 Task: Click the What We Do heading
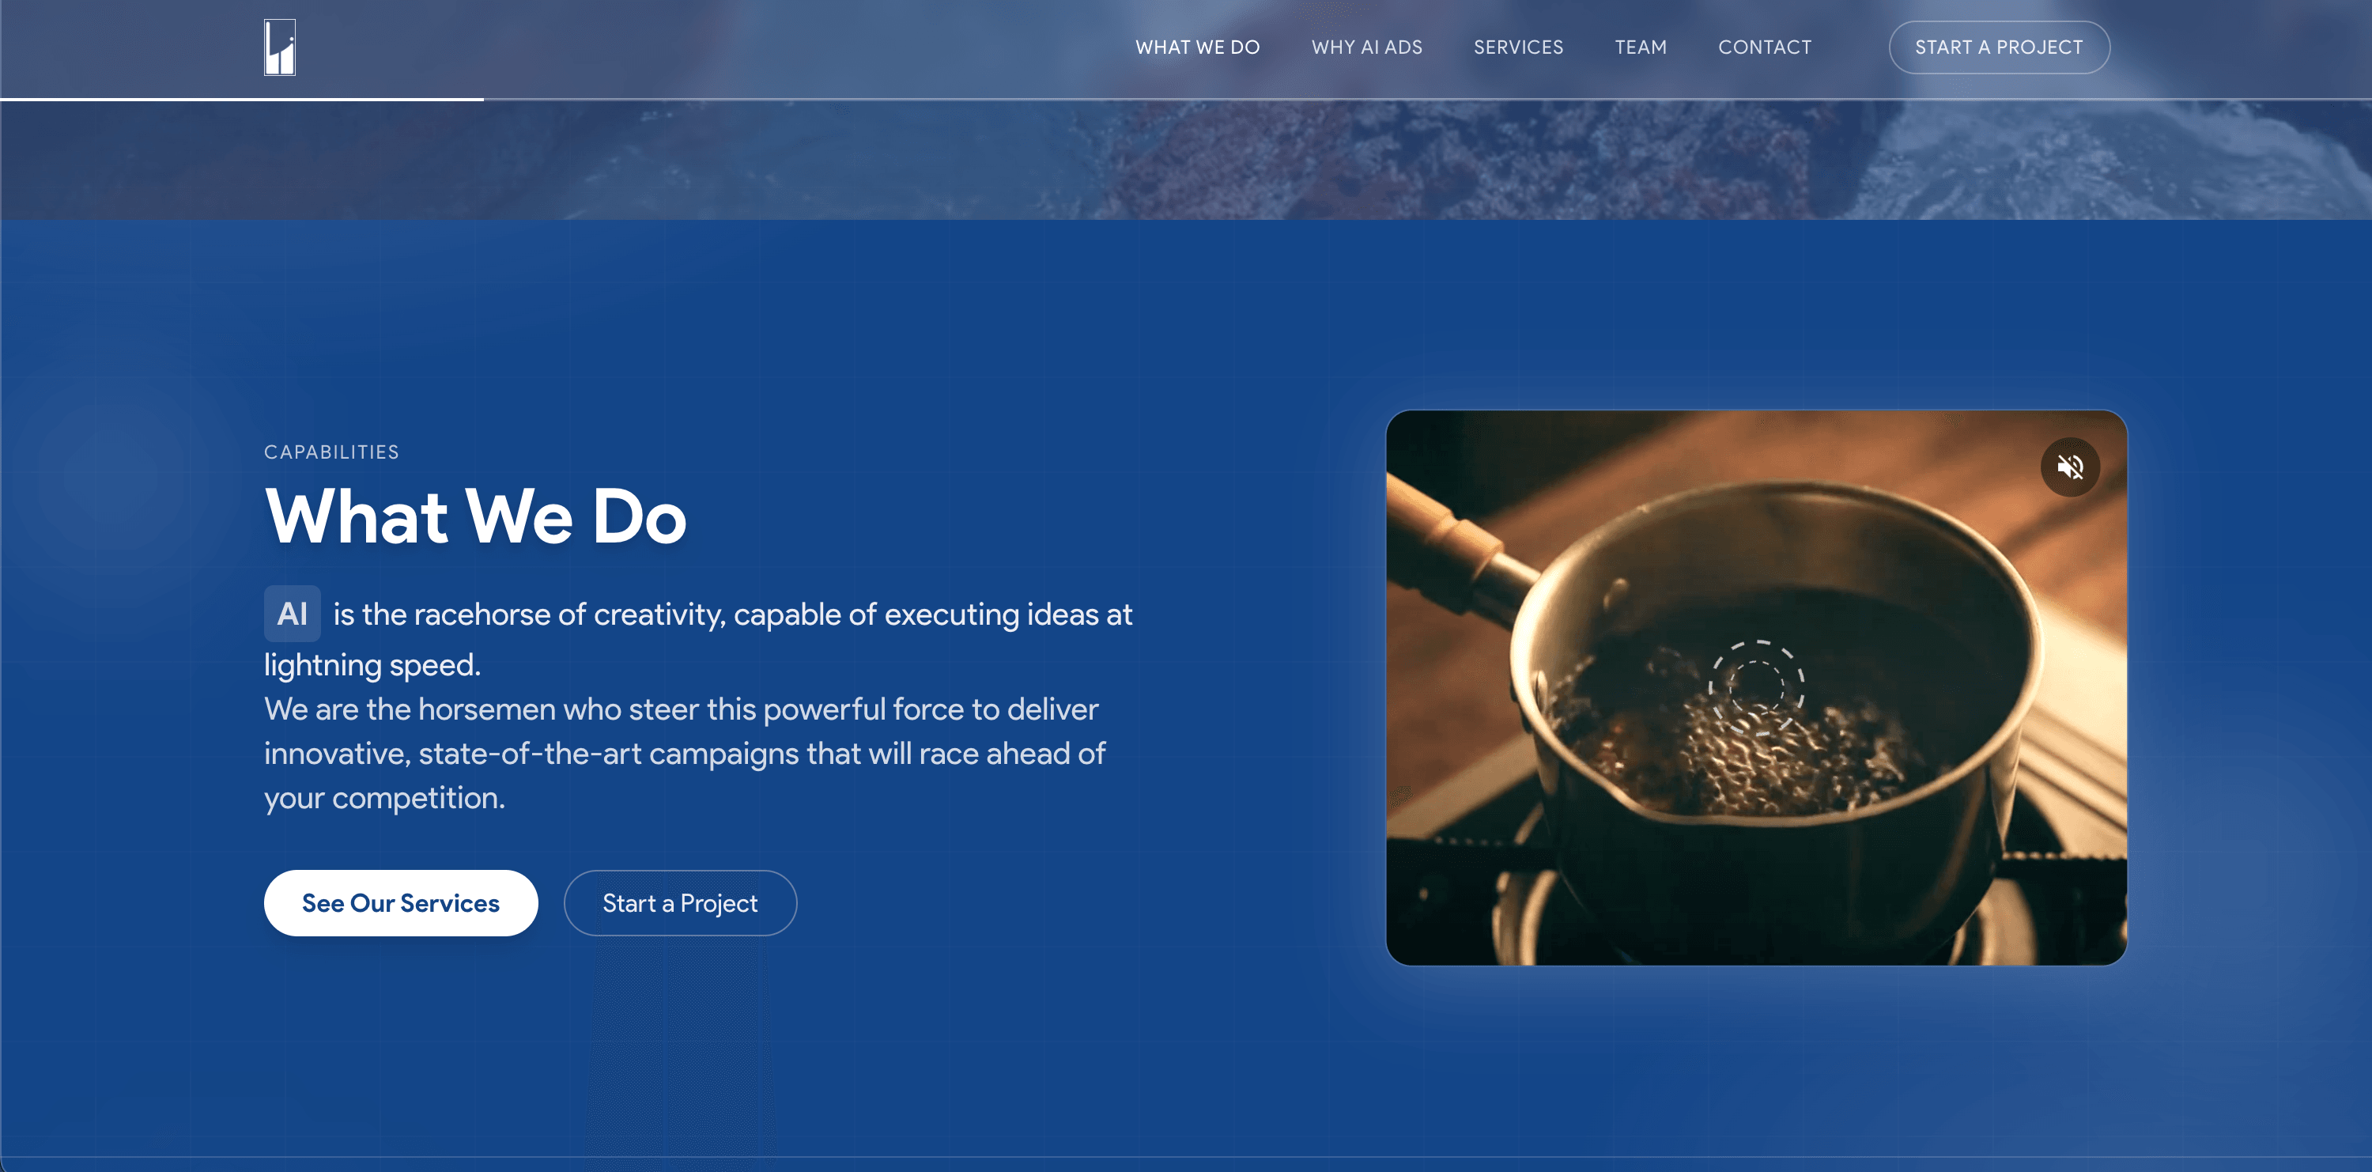click(475, 516)
